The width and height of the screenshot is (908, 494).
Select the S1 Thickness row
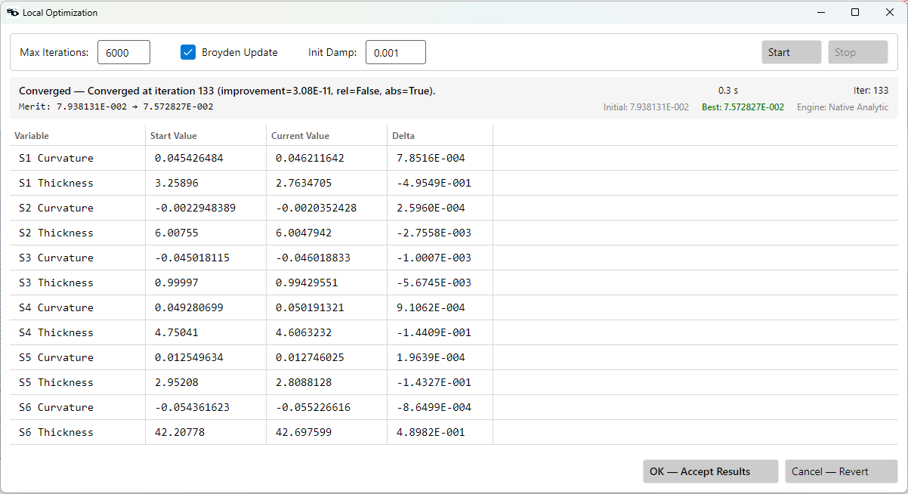tap(453, 183)
